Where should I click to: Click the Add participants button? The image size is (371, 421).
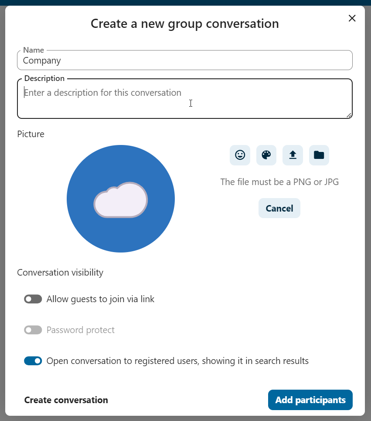310,400
